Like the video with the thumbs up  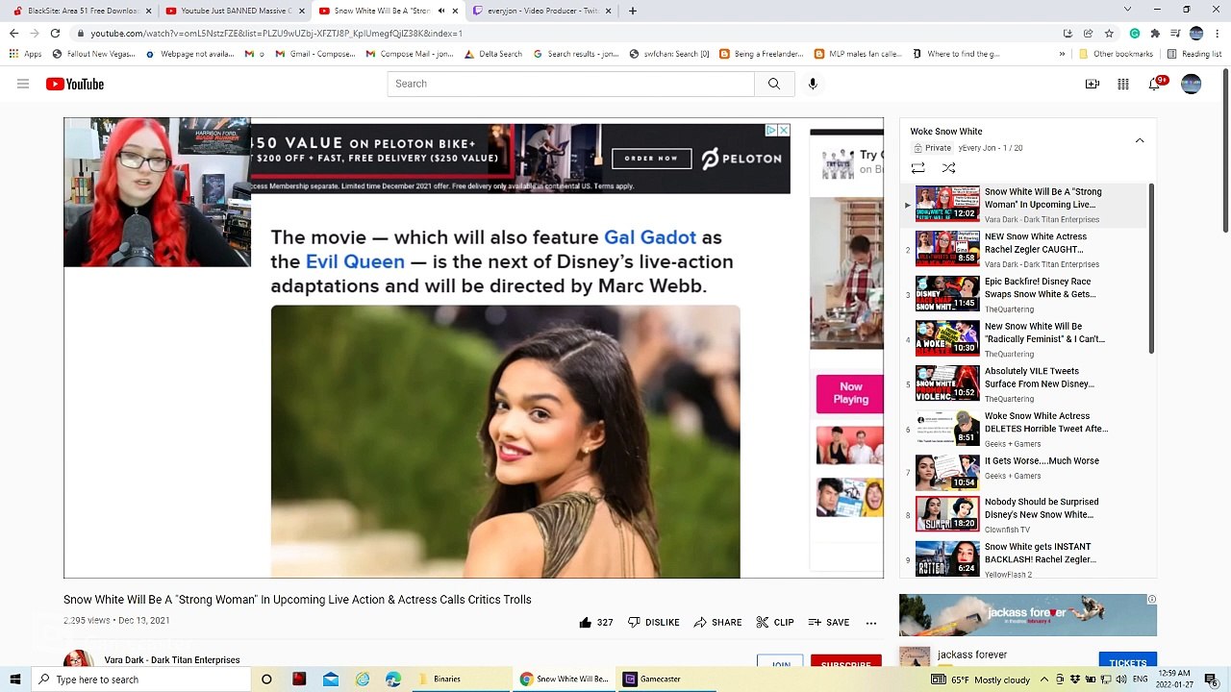click(x=595, y=623)
